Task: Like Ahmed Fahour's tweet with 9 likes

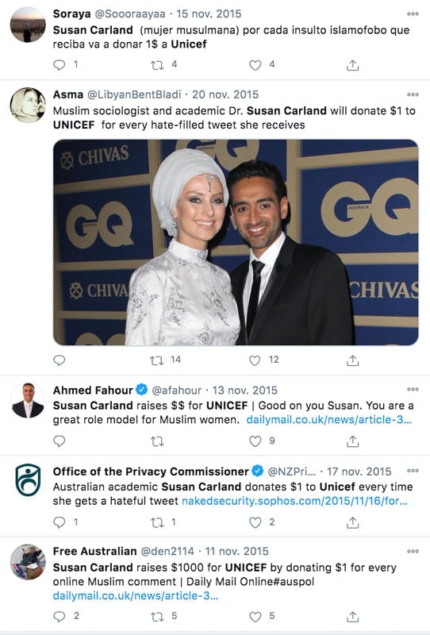Action: (x=255, y=441)
